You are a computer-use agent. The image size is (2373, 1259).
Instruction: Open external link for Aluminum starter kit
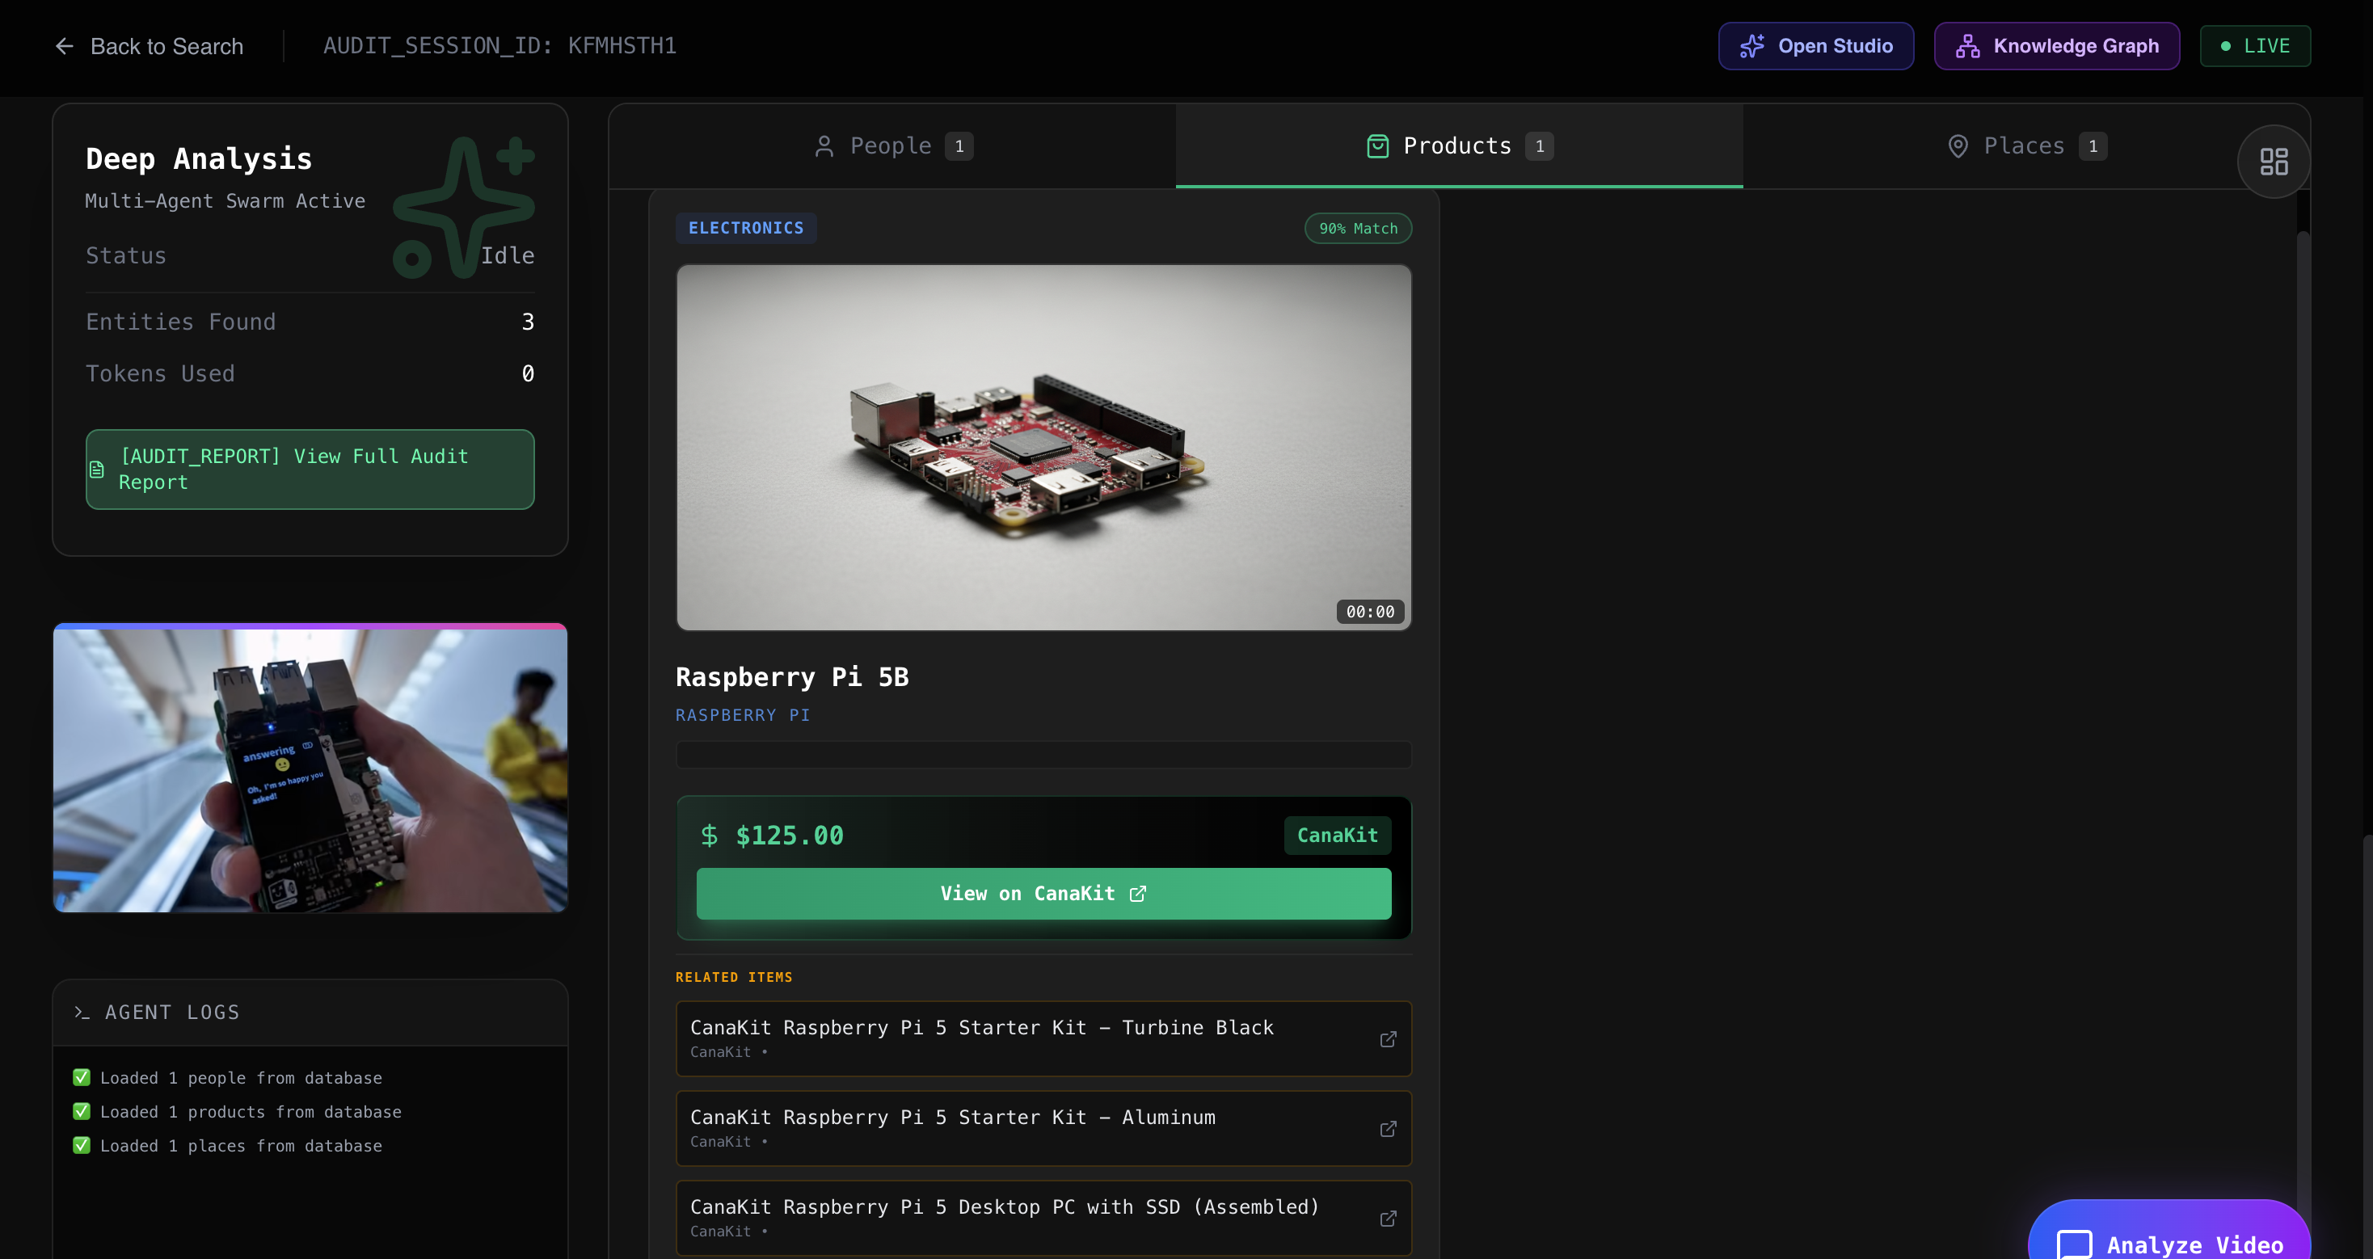pyautogui.click(x=1387, y=1128)
